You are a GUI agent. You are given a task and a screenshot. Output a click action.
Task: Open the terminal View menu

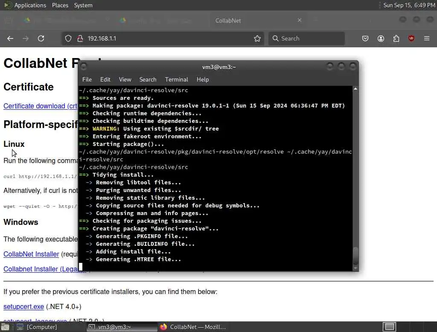pyautogui.click(x=125, y=79)
